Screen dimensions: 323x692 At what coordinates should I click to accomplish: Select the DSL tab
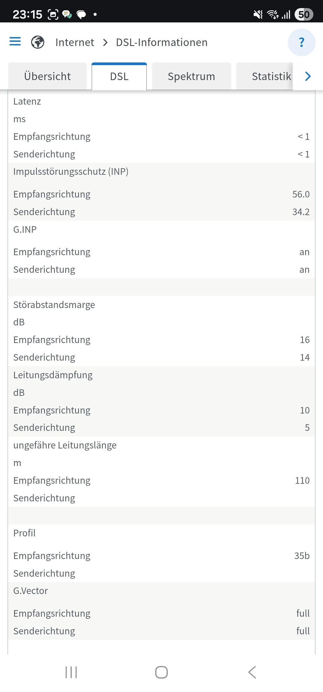[x=119, y=76]
